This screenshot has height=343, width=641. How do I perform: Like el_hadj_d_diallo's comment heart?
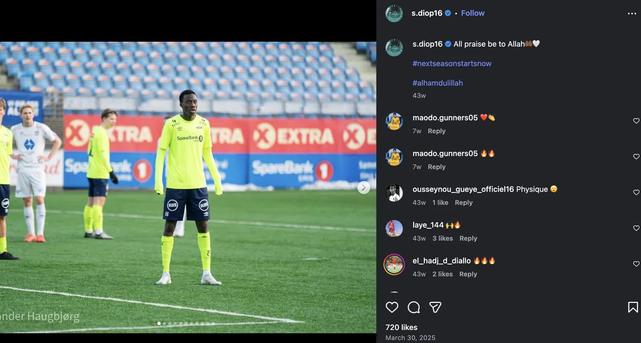click(636, 264)
